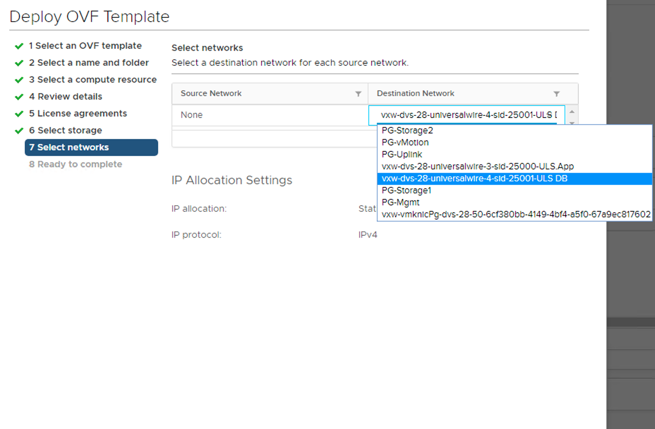Select PG-Storage2 from the network list
655x429 pixels.
407,131
